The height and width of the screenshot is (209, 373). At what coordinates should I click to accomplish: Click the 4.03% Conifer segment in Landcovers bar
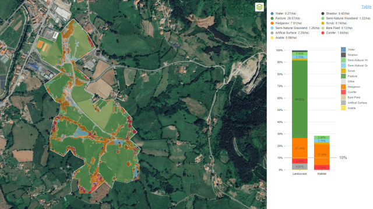point(300,161)
